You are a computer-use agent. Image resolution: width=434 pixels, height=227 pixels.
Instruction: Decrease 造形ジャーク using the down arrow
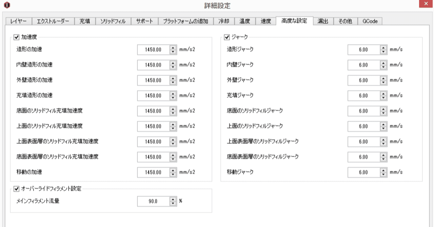click(x=382, y=51)
